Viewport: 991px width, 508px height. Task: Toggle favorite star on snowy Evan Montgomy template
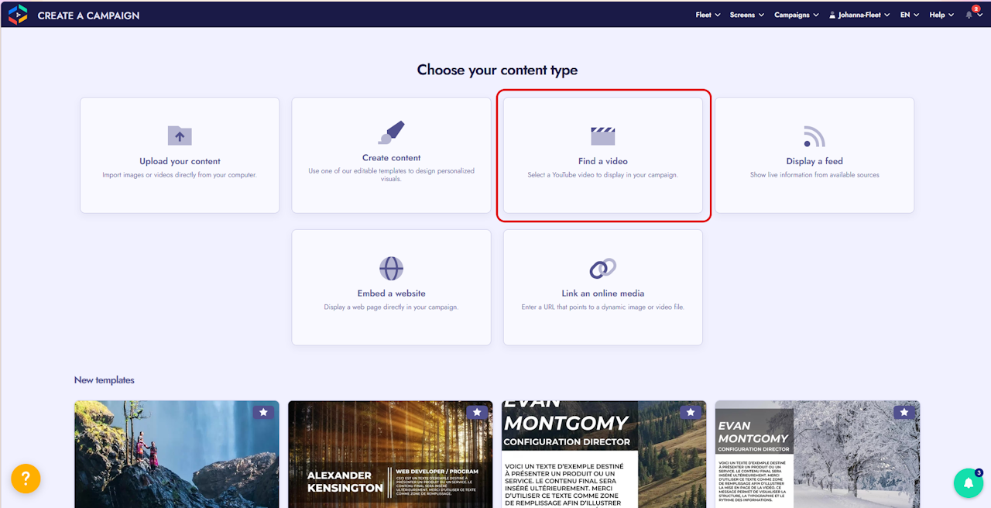coord(904,413)
